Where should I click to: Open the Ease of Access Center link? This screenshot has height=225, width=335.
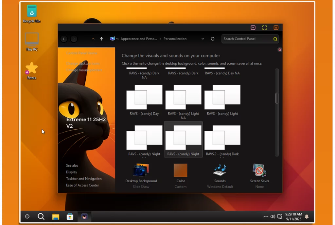(x=82, y=185)
